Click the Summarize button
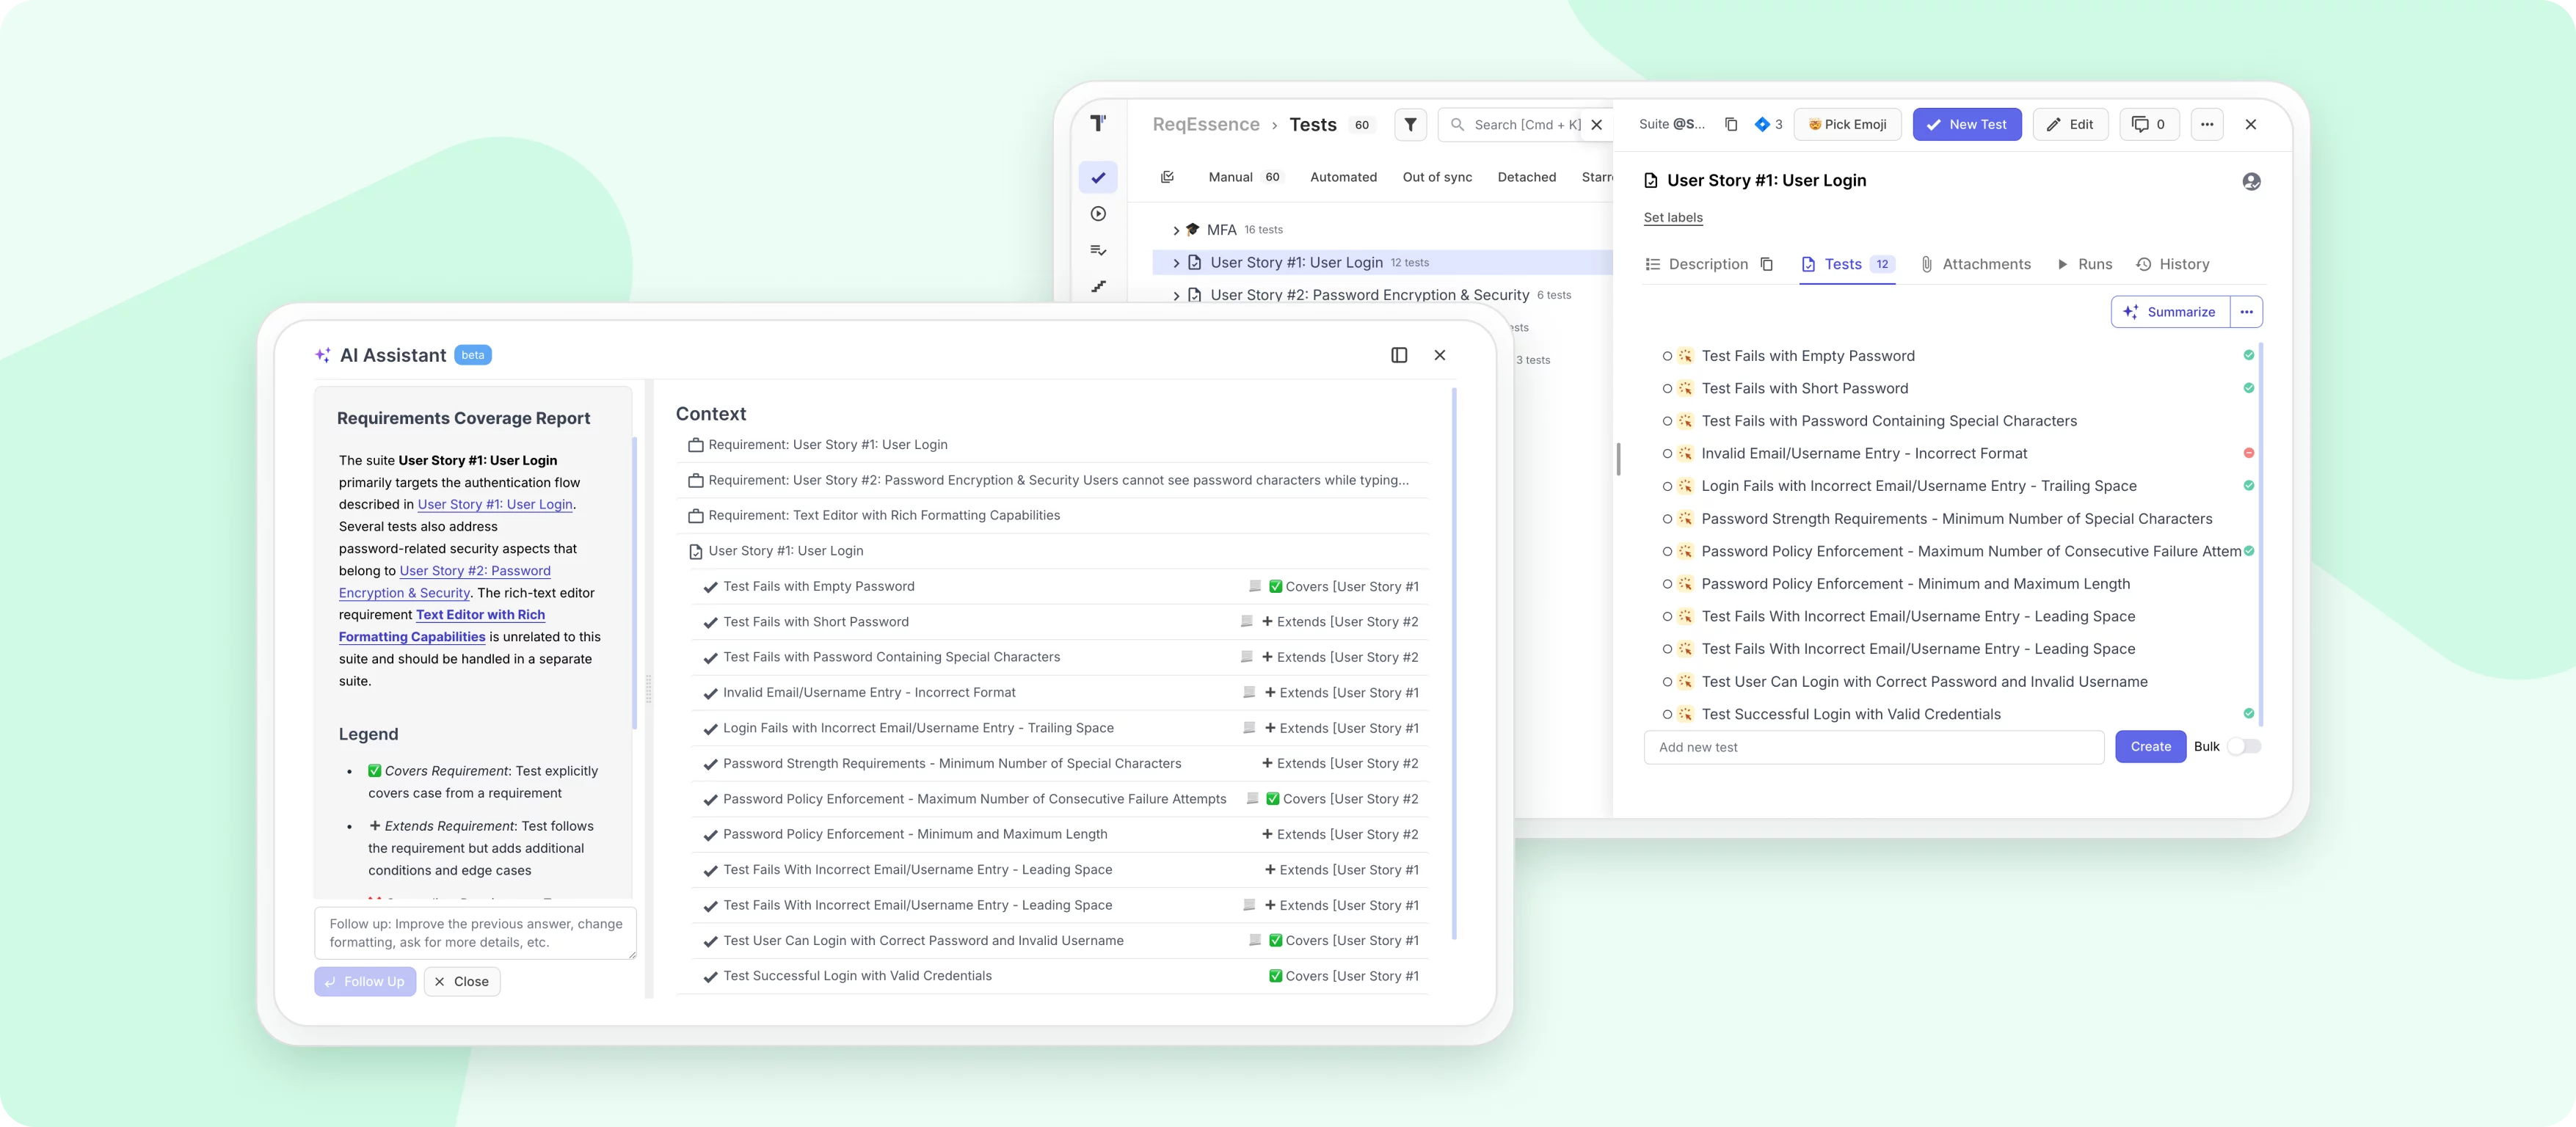 [2170, 312]
